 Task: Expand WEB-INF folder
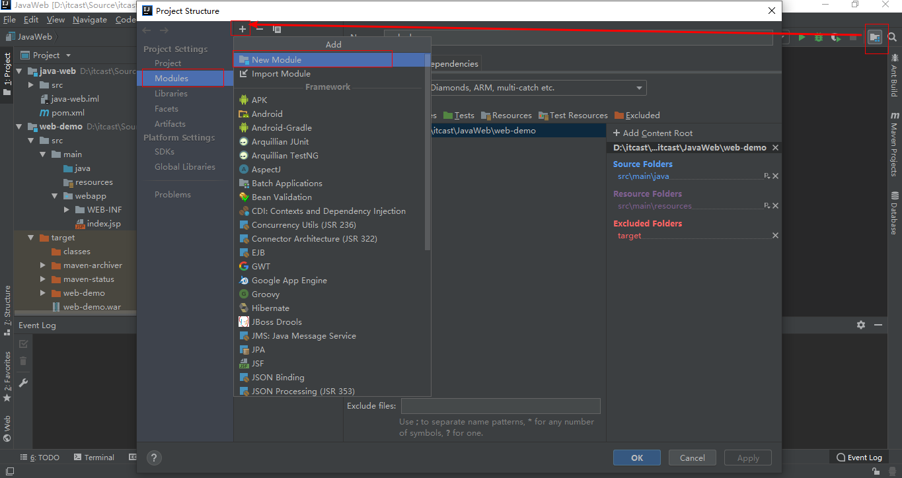(x=67, y=210)
